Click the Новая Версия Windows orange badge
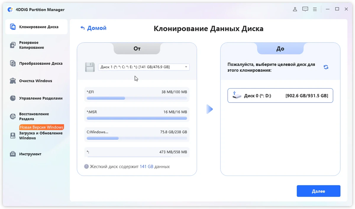 (41, 127)
